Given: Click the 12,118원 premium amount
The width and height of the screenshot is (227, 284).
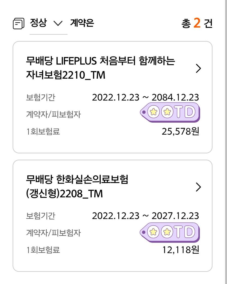Looking at the screenshot, I should click(181, 250).
